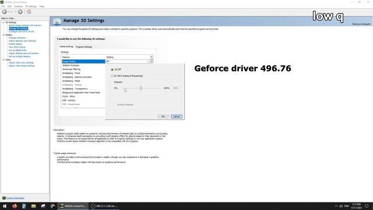Open Adjust video image settings
The height and width of the screenshot is (210, 373).
[22, 66]
